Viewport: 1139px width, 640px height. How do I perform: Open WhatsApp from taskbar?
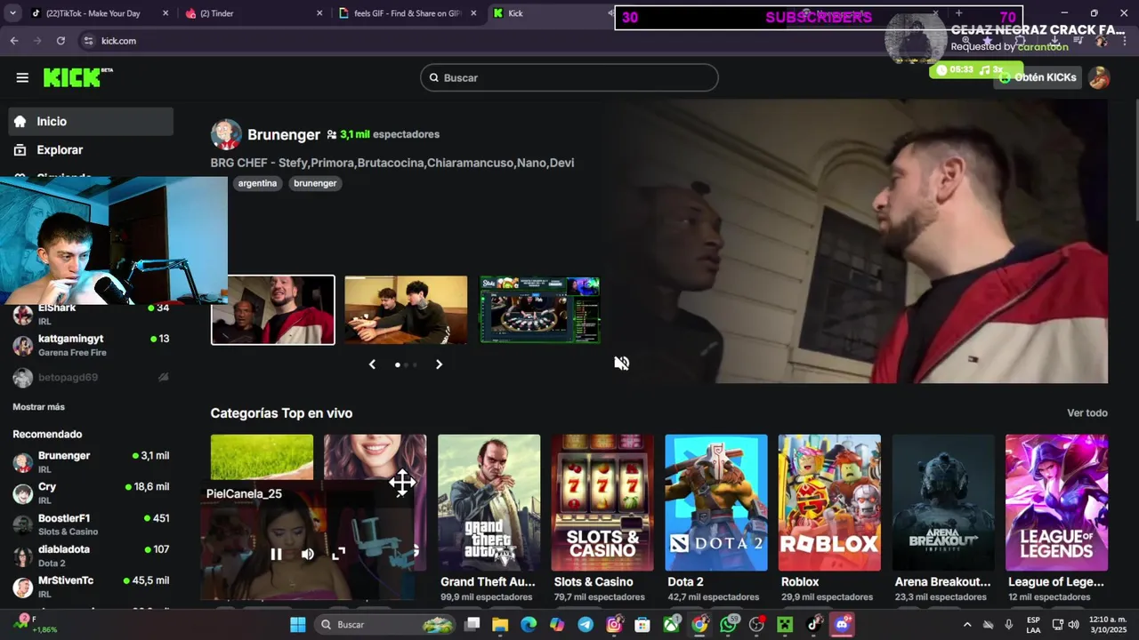click(x=729, y=625)
